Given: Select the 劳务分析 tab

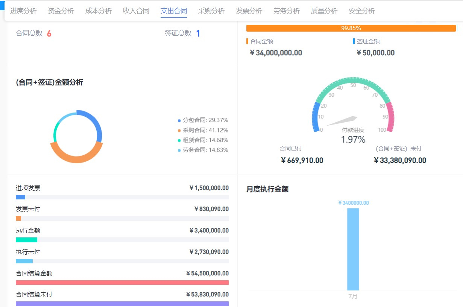Looking at the screenshot, I should click(x=287, y=11).
